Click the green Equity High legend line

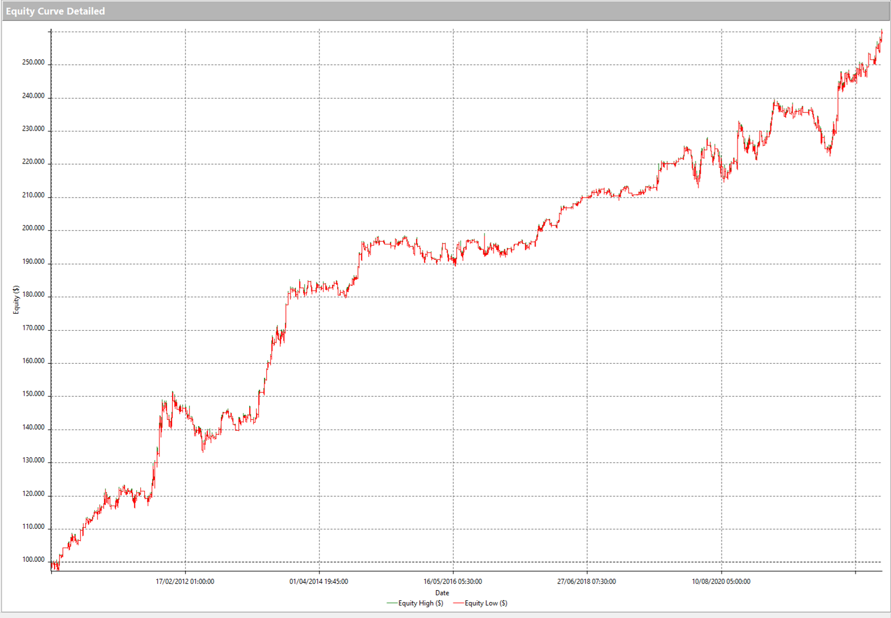392,603
